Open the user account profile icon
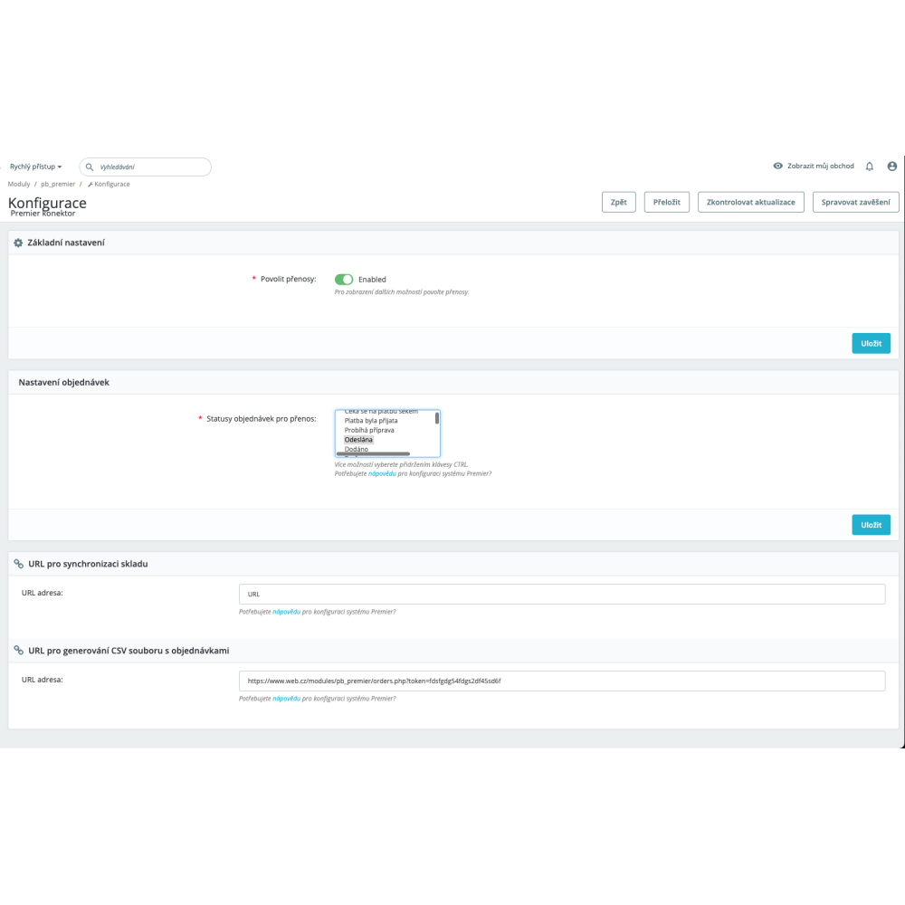 (x=891, y=167)
